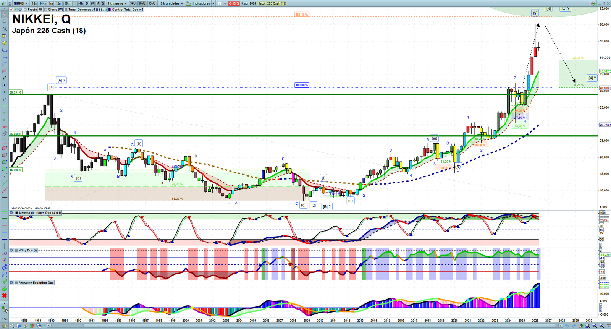Open the 10 k unidades dropdown
This screenshot has width=611, height=329.
[x=171, y=3]
